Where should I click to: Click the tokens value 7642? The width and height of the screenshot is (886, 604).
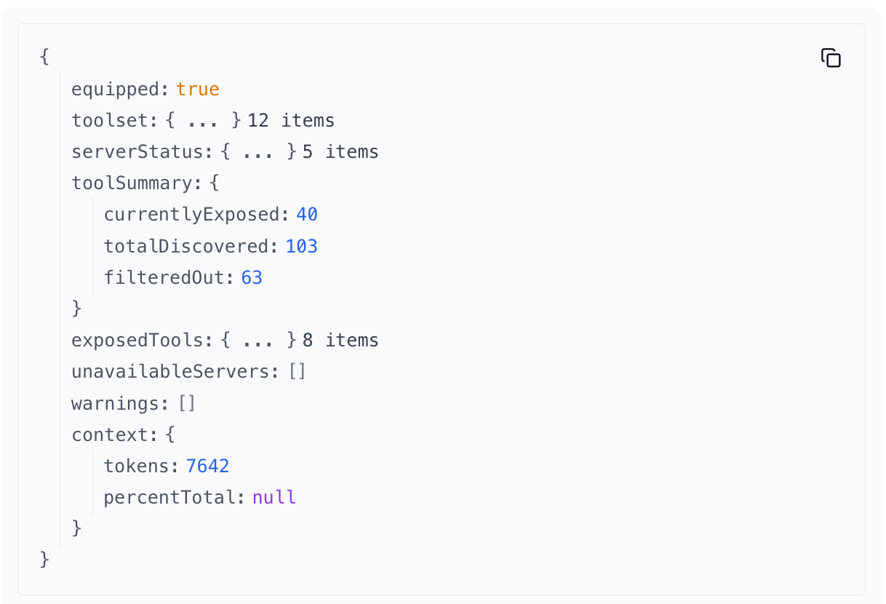point(208,466)
